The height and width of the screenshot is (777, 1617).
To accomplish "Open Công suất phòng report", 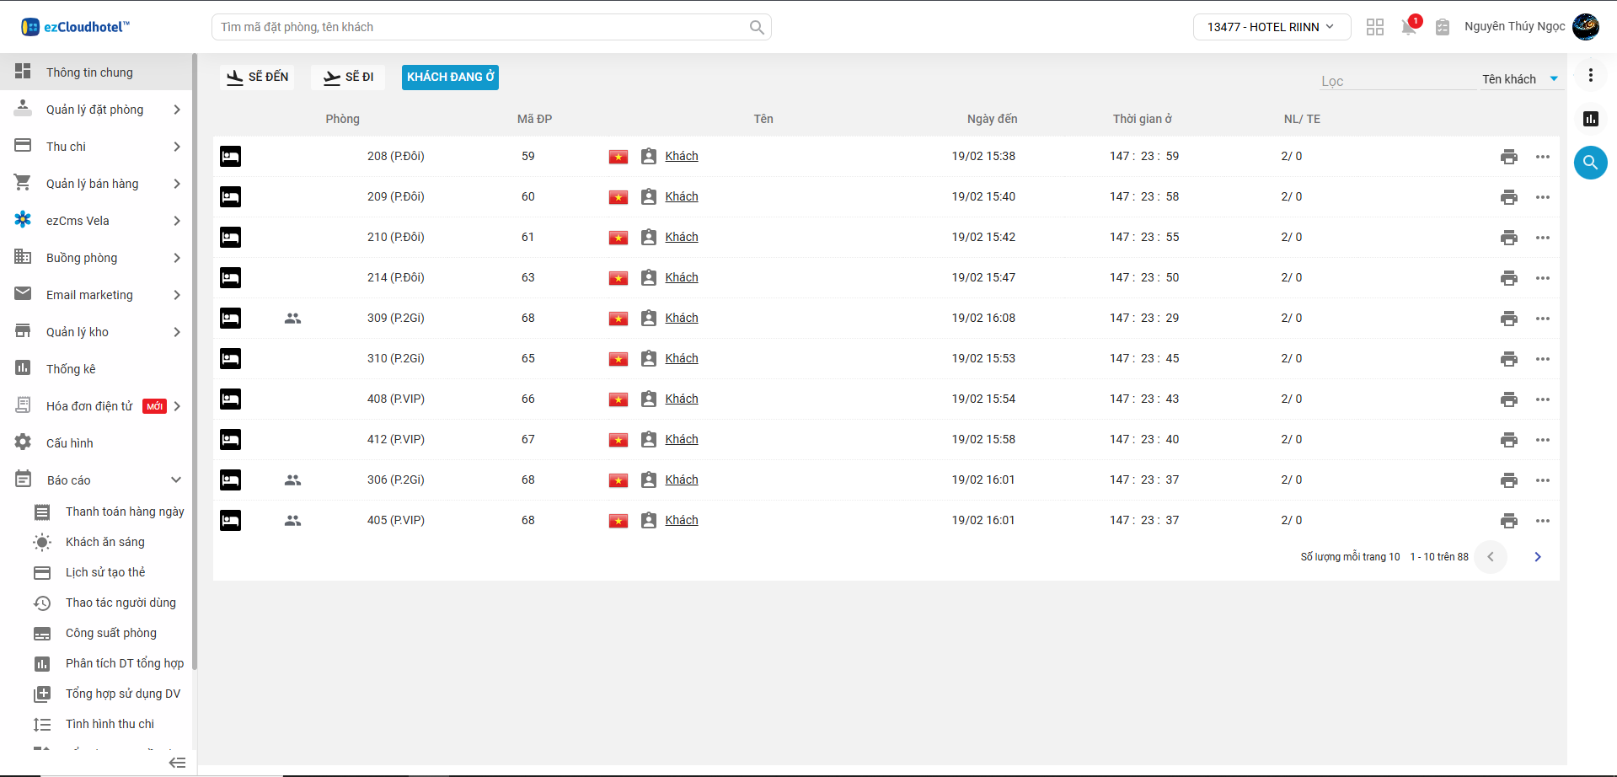I will (110, 633).
